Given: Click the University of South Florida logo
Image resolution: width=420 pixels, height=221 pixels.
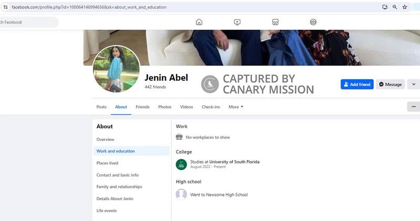Looking at the screenshot, I should pyautogui.click(x=181, y=164).
